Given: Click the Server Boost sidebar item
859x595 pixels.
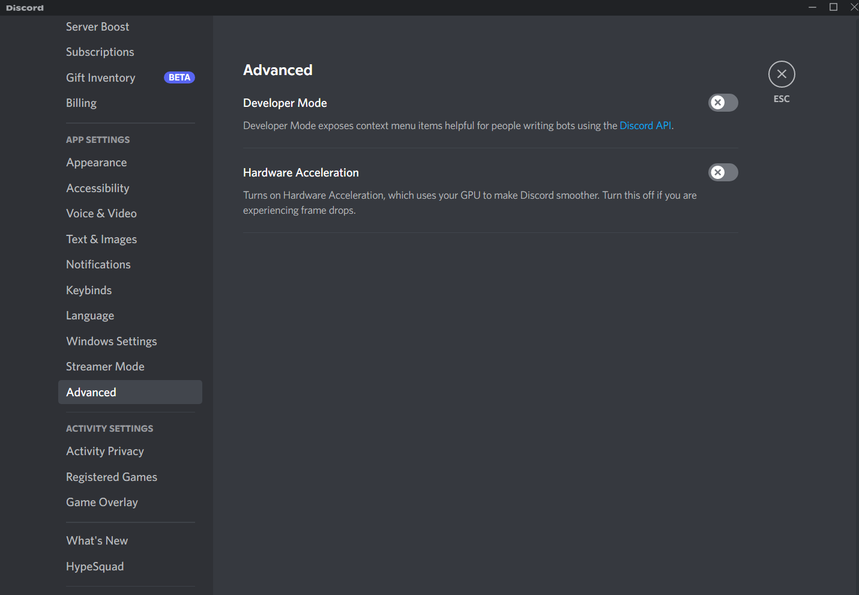Looking at the screenshot, I should pos(98,27).
